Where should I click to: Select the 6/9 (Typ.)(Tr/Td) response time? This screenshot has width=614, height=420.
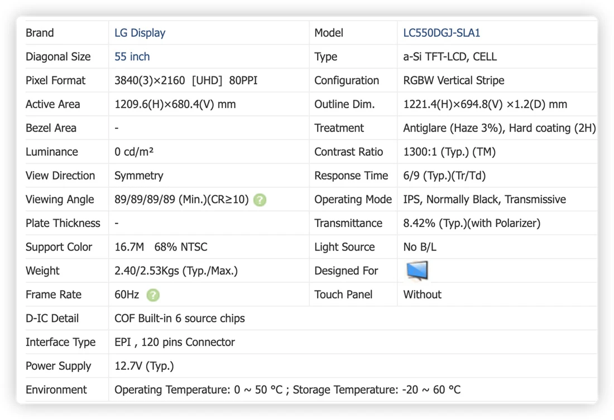pos(444,176)
